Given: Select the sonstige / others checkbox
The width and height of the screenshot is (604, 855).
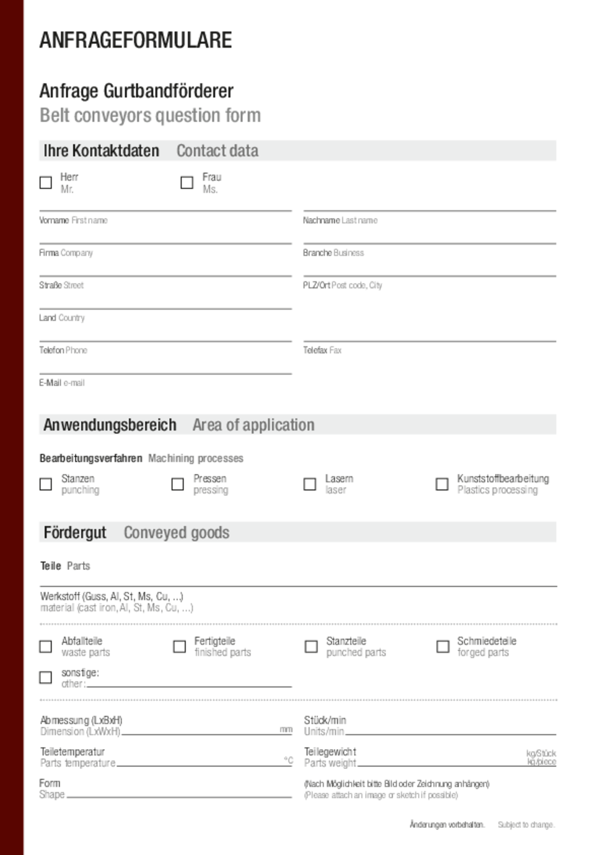Looking at the screenshot, I should [x=45, y=678].
